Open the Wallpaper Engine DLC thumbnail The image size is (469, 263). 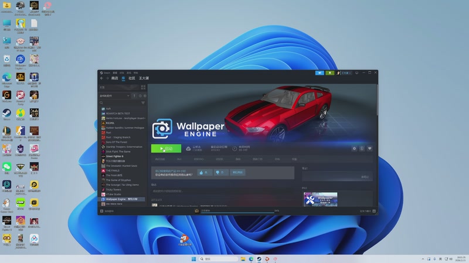(x=320, y=199)
